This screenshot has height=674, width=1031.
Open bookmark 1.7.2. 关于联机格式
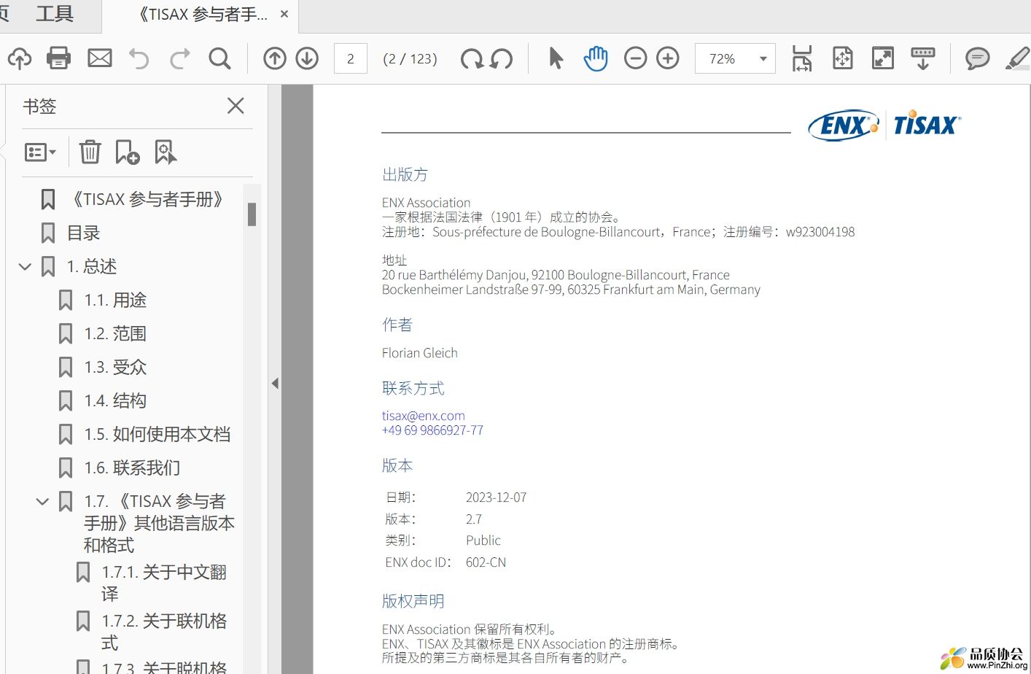click(164, 631)
